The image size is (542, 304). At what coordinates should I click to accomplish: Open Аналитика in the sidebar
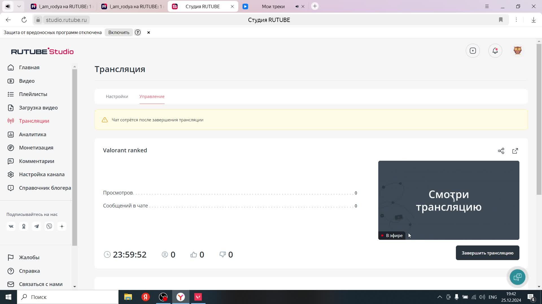tap(32, 134)
